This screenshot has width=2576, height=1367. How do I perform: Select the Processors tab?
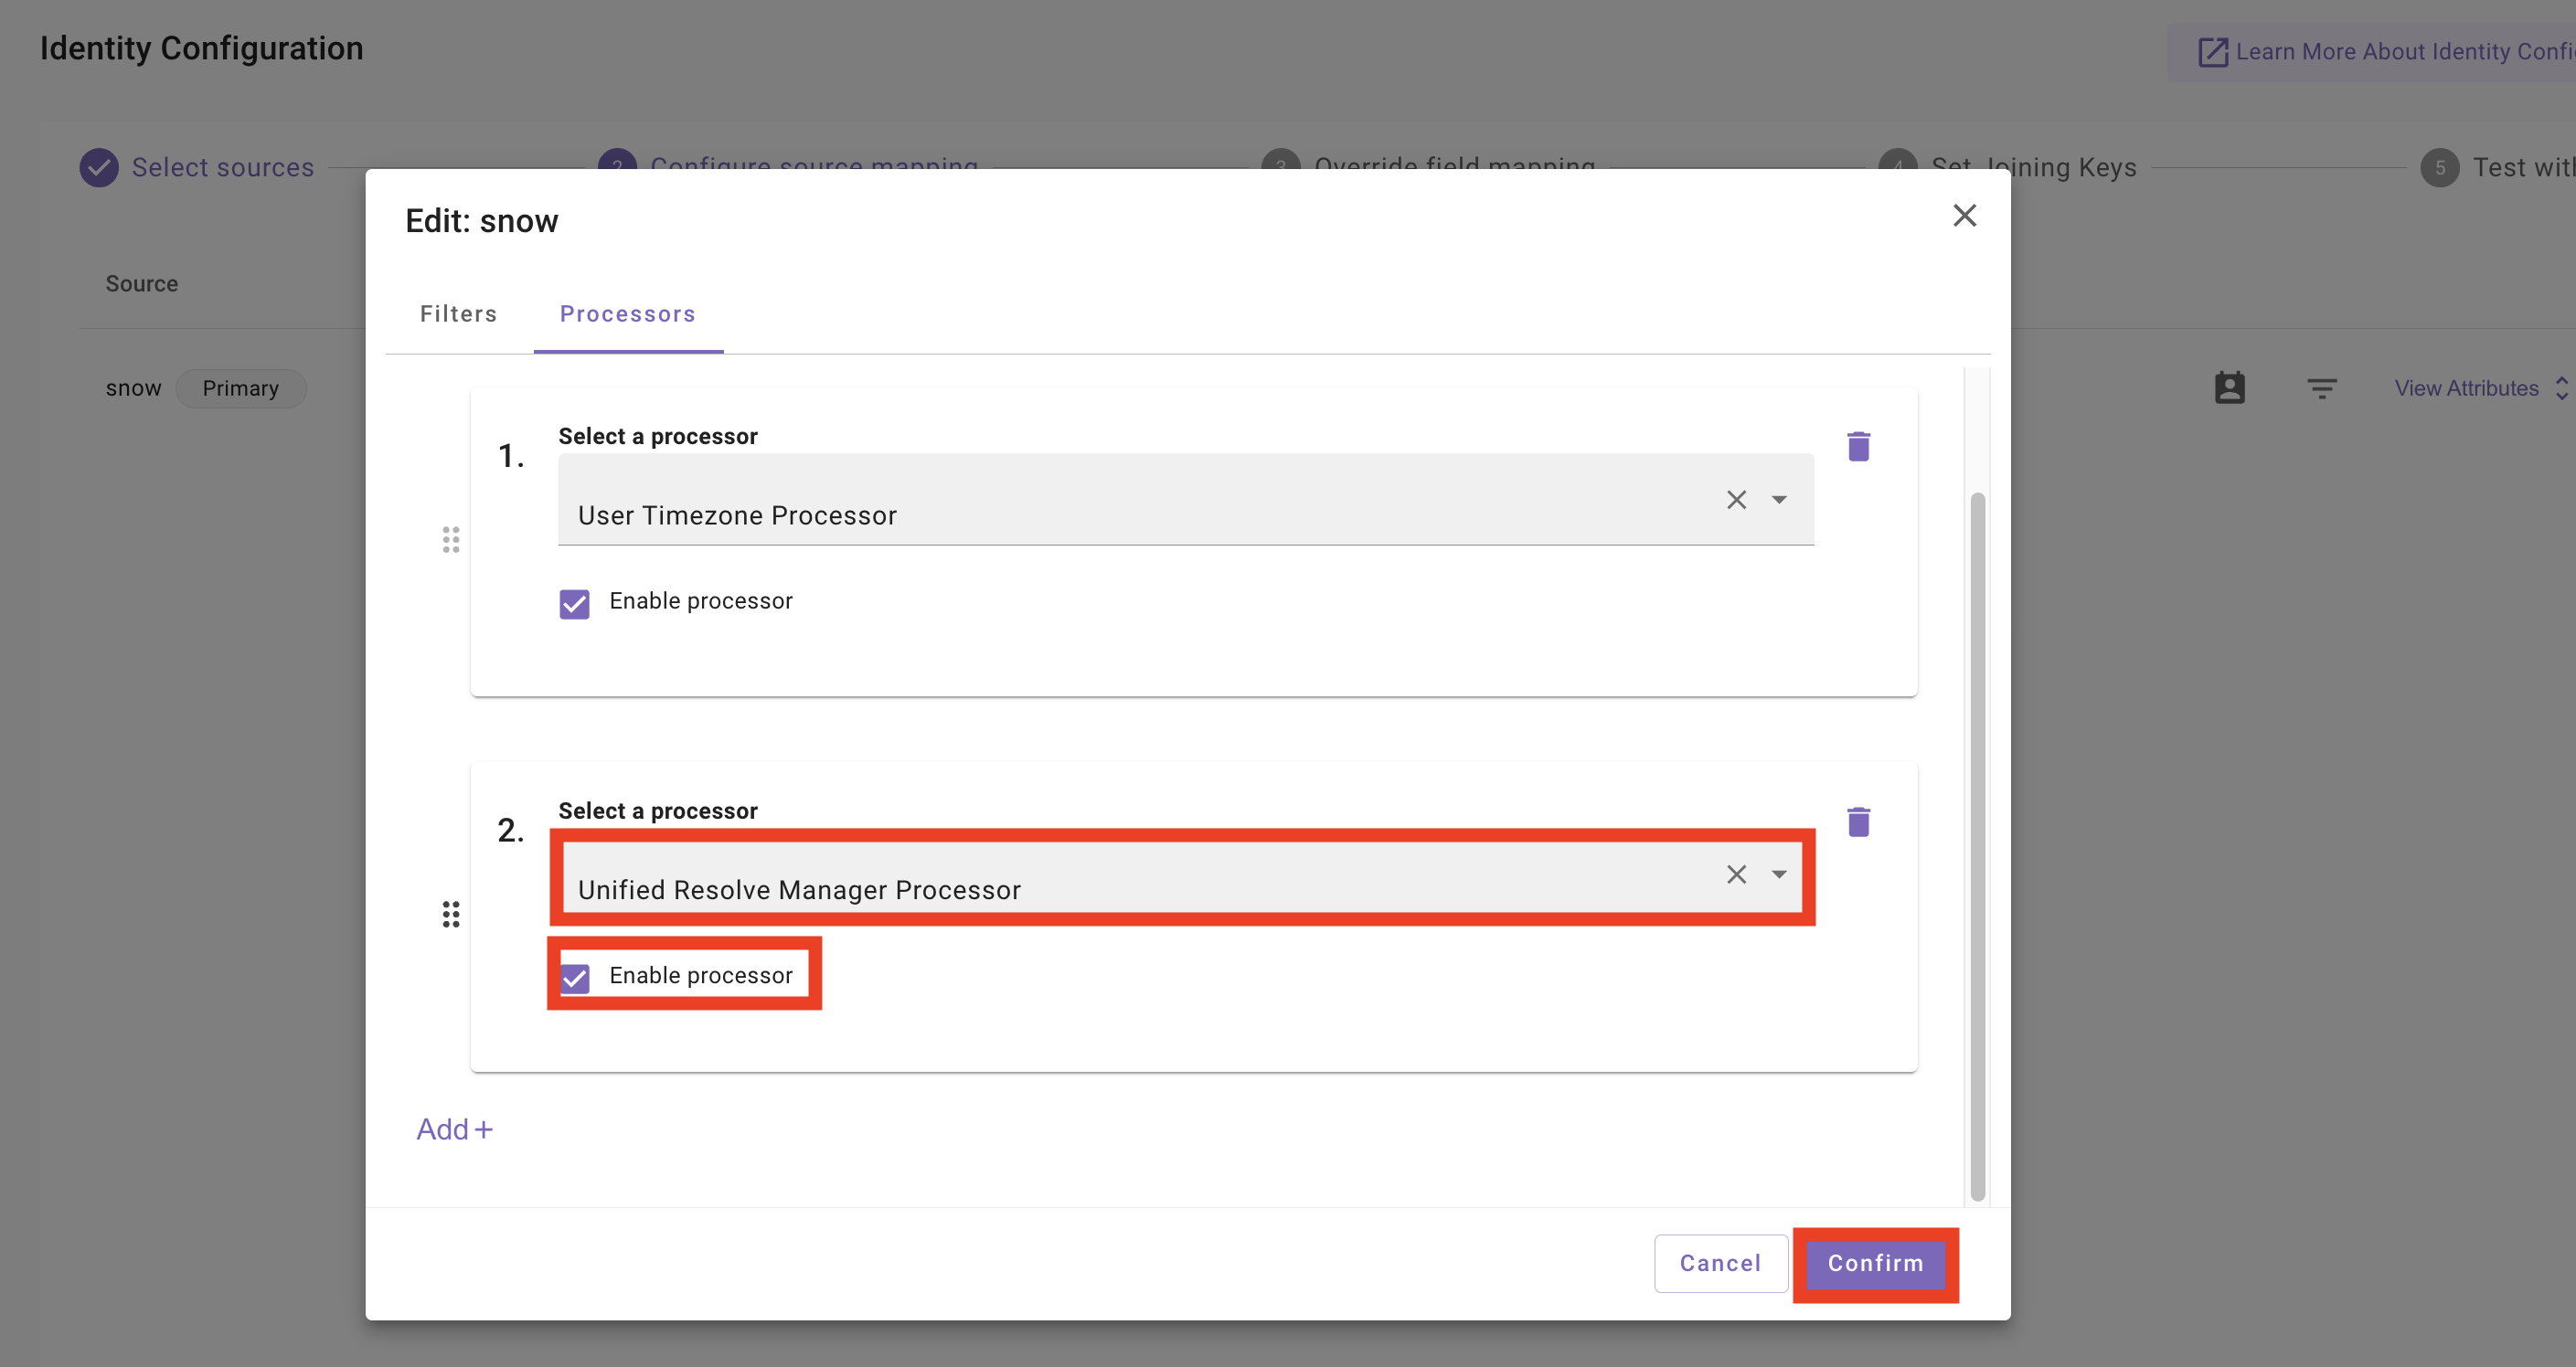(x=628, y=313)
